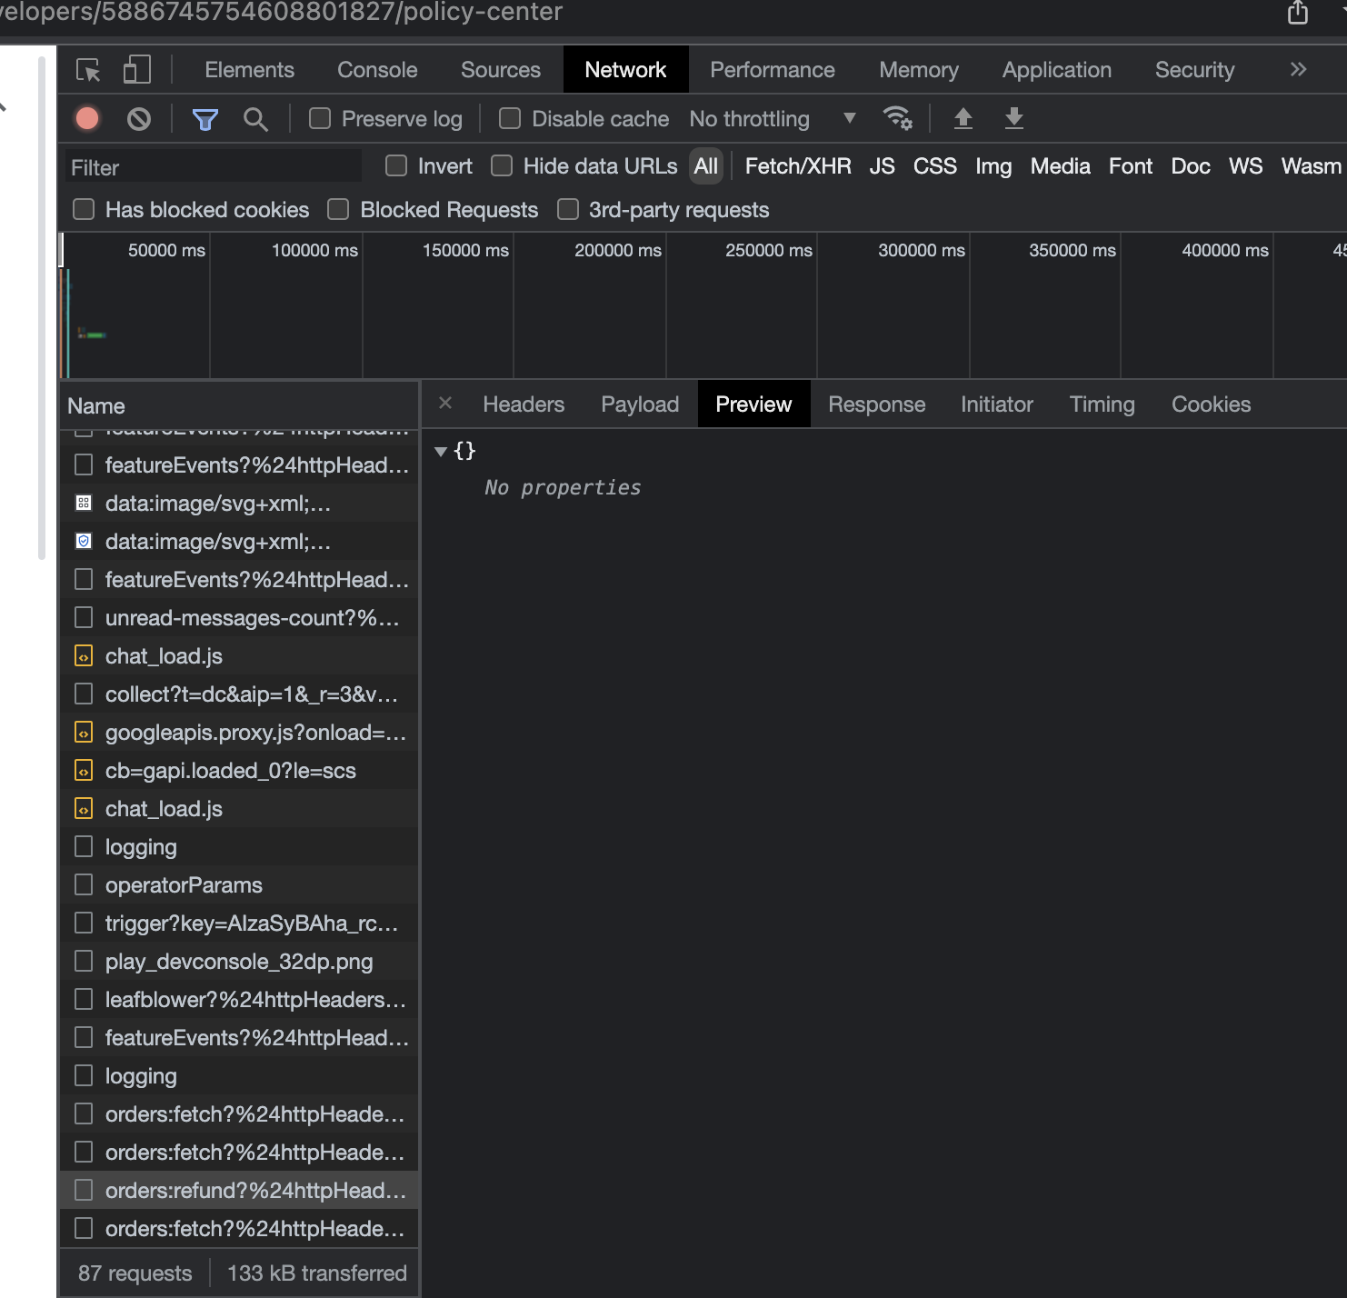Click the export HAR download icon
This screenshot has height=1298, width=1347.
pyautogui.click(x=1014, y=118)
